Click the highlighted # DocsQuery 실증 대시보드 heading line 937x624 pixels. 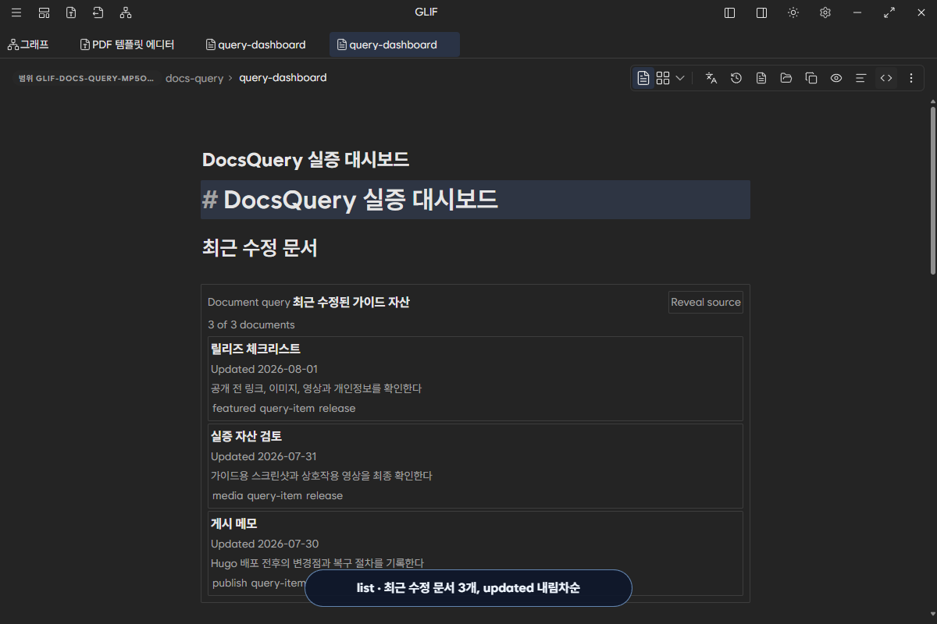pyautogui.click(x=476, y=200)
